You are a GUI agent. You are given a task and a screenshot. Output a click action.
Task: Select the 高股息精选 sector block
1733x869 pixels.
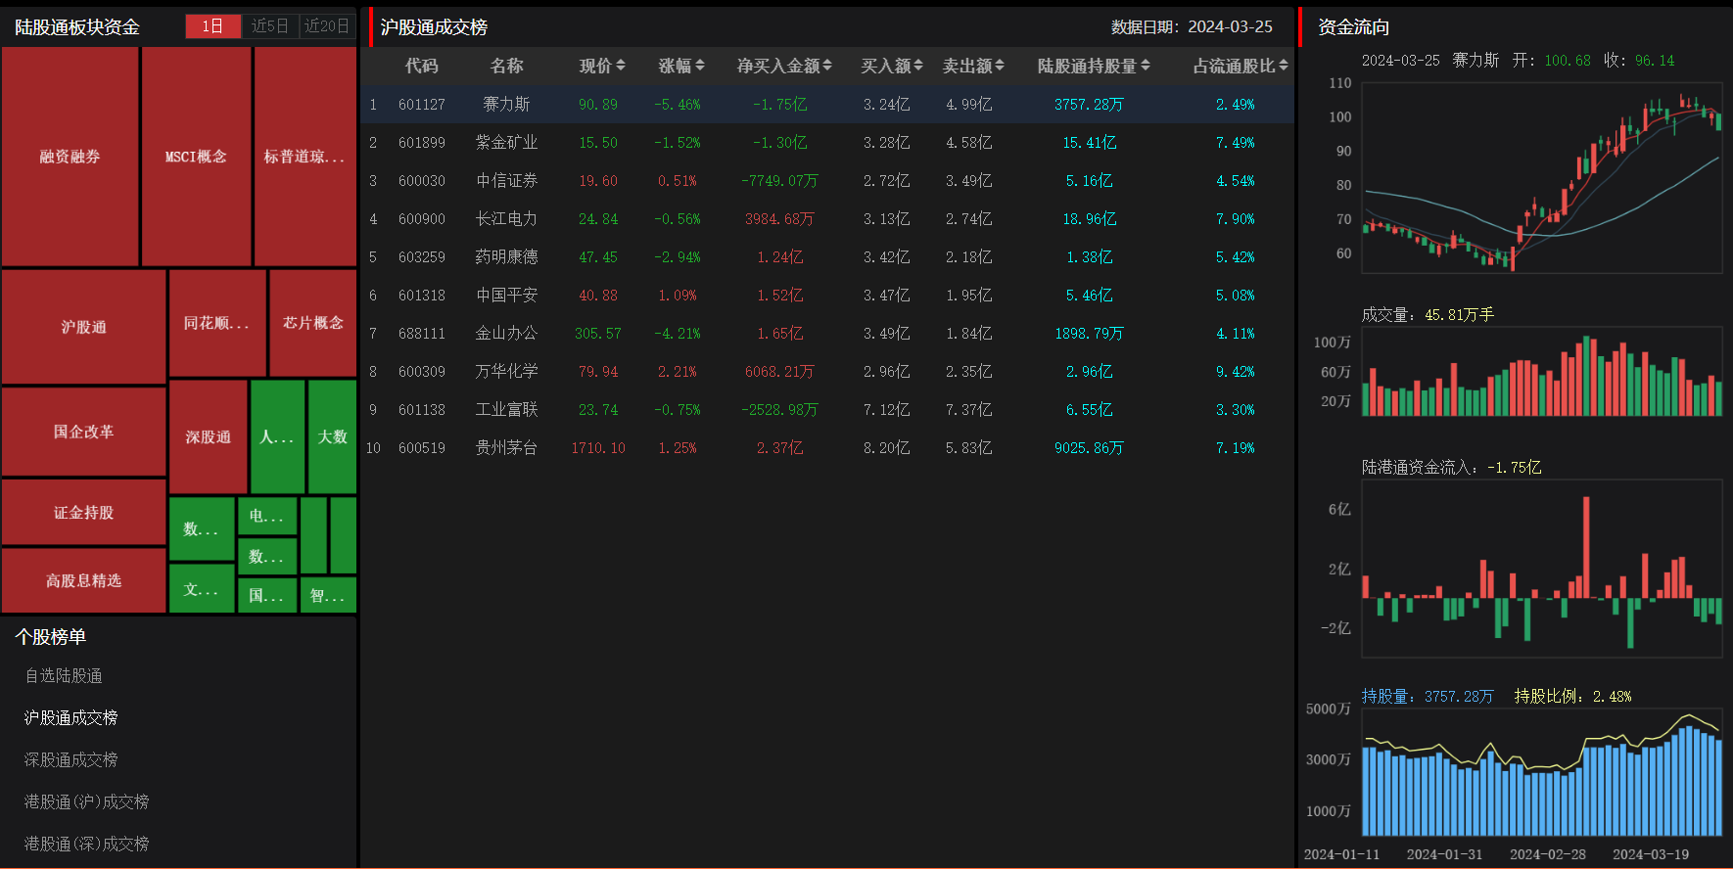[x=84, y=580]
